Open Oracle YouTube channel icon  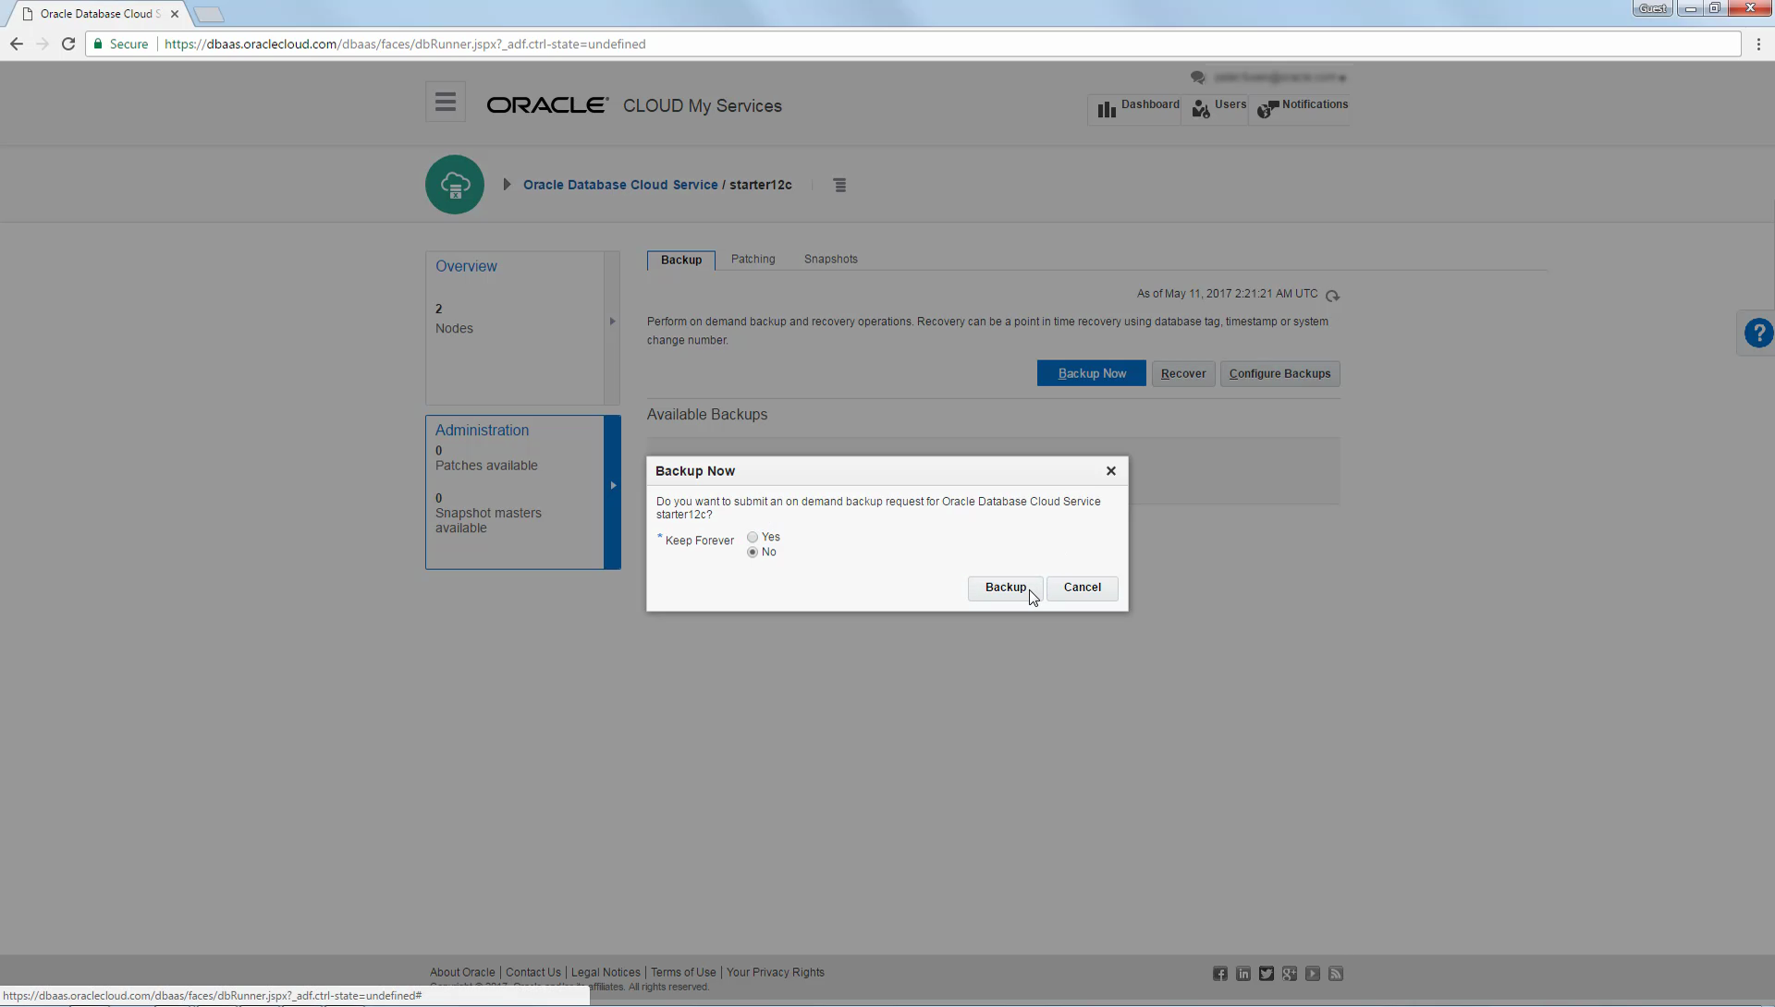(1313, 974)
